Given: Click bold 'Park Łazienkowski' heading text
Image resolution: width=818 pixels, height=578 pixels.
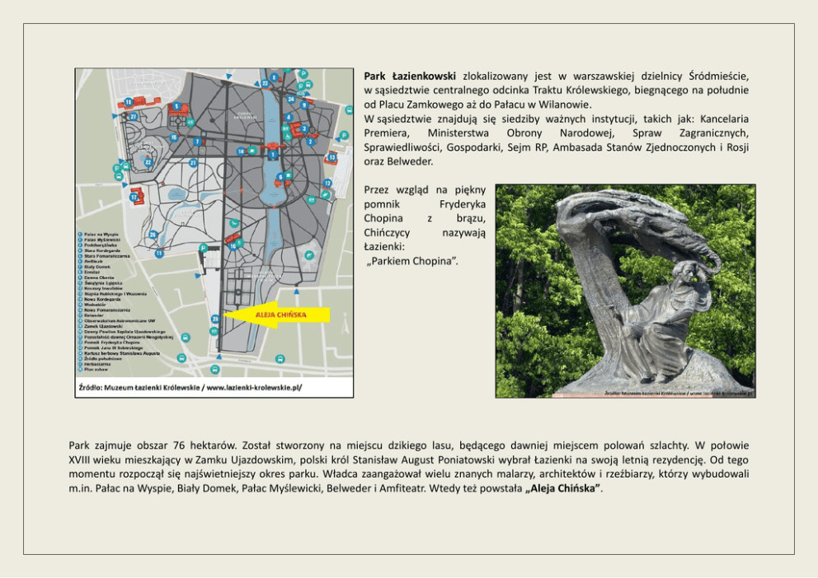Looking at the screenshot, I should (410, 76).
